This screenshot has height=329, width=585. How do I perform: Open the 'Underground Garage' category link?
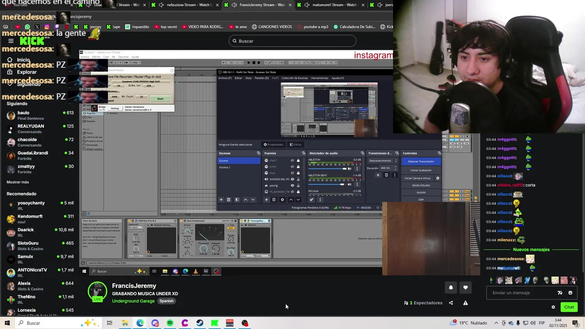point(133,301)
